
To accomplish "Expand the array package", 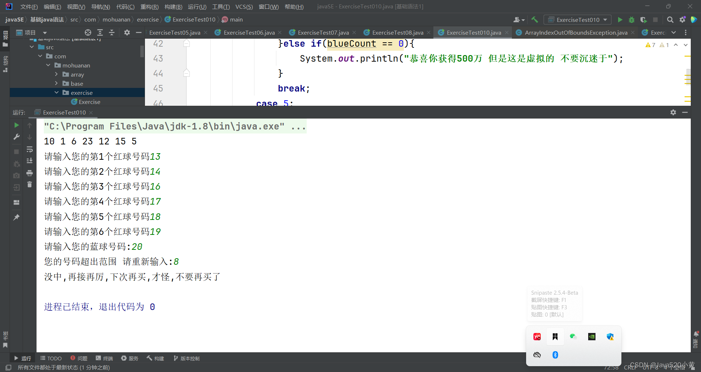I will 56,74.
